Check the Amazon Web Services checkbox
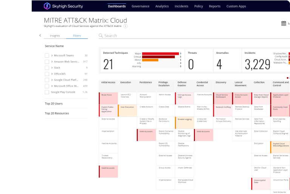 47,62
